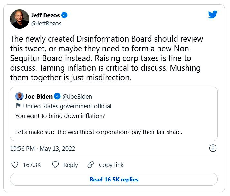Click the 167.3K likes count
Screen dimensions: 230x196
tap(32, 165)
